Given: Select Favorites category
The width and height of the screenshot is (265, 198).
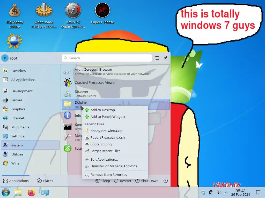Looking at the screenshot, I should point(30,71).
